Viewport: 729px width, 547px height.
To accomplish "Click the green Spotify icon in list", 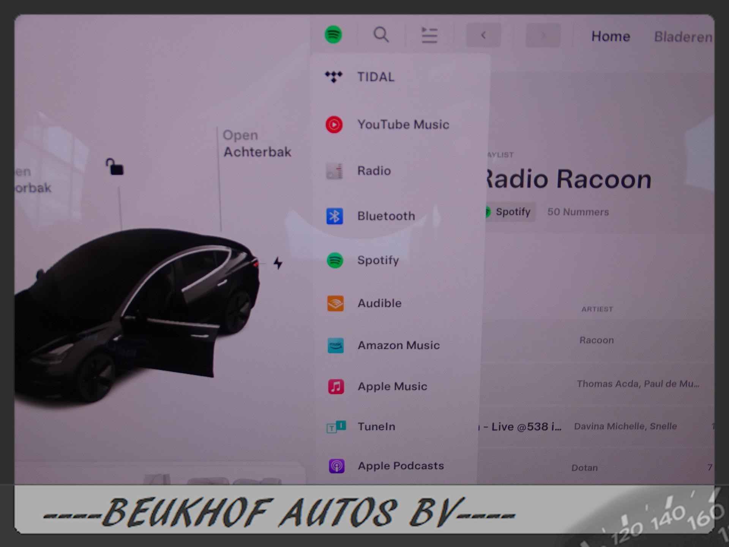I will [x=335, y=261].
